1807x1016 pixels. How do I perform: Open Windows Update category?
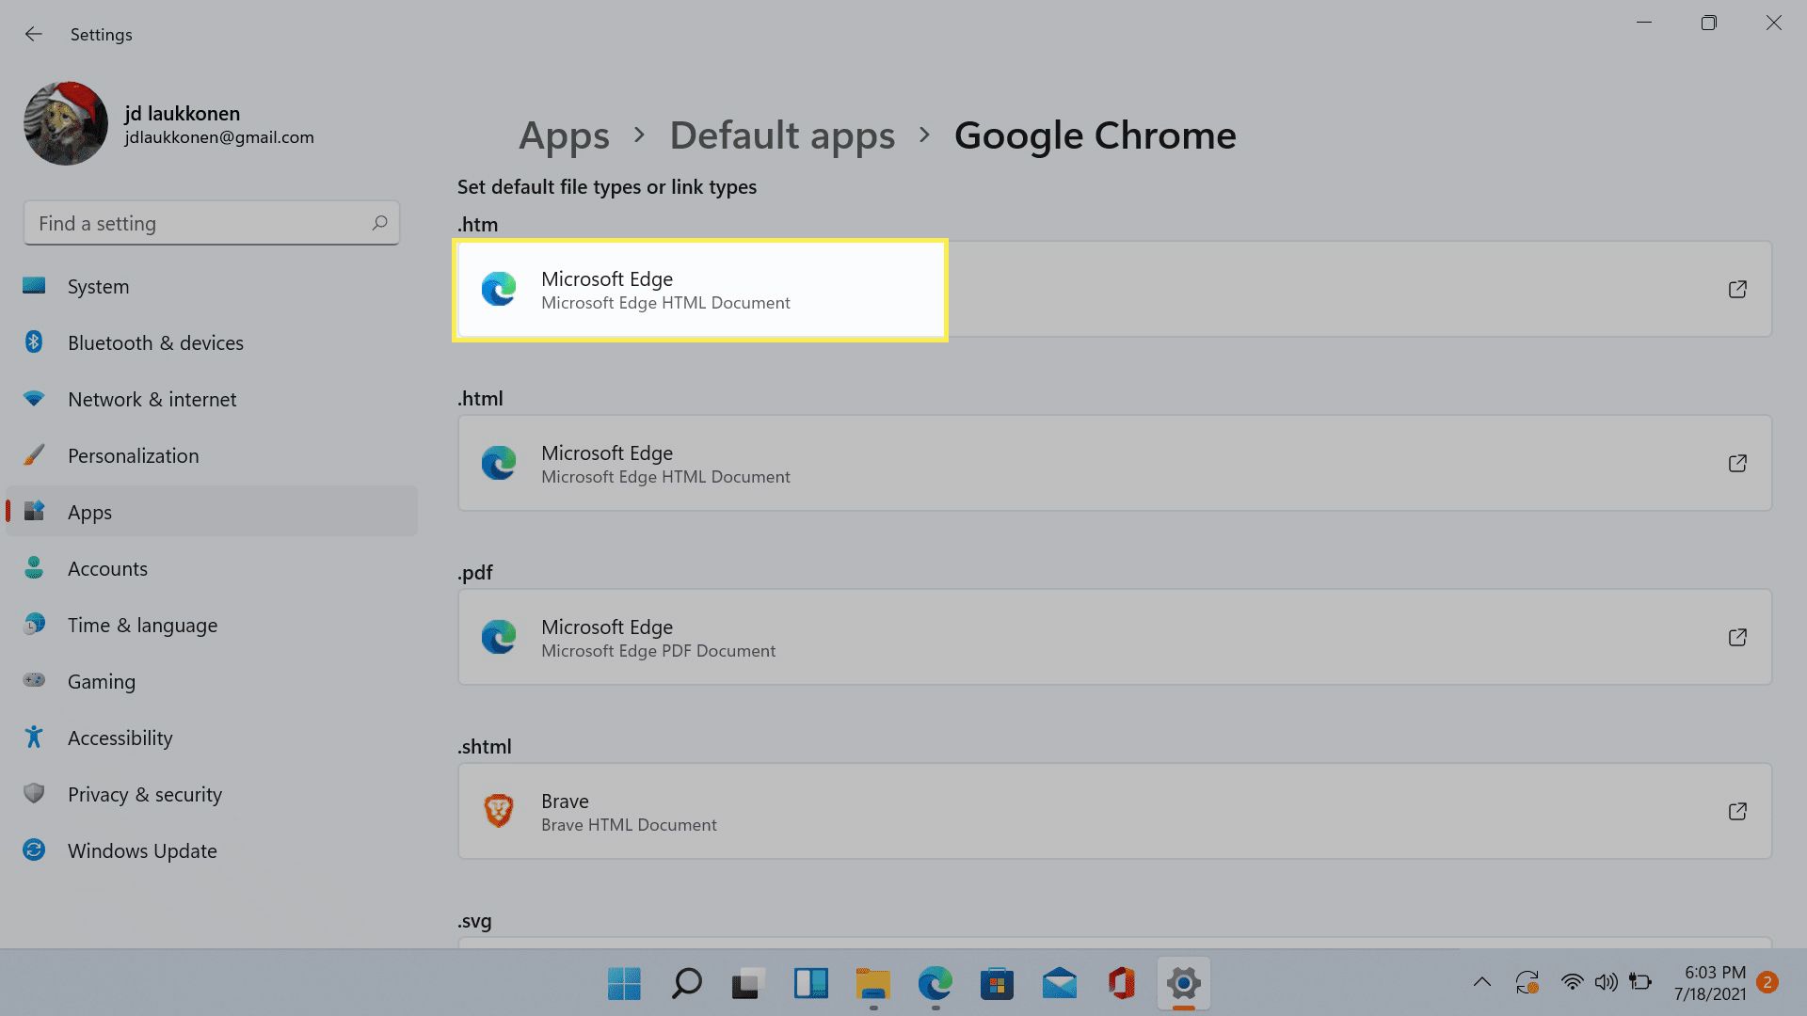[212, 850]
